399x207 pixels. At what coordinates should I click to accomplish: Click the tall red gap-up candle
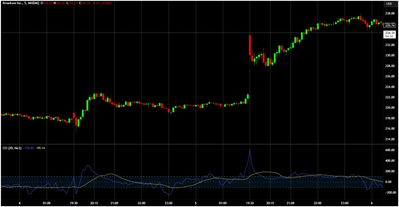tap(250, 45)
